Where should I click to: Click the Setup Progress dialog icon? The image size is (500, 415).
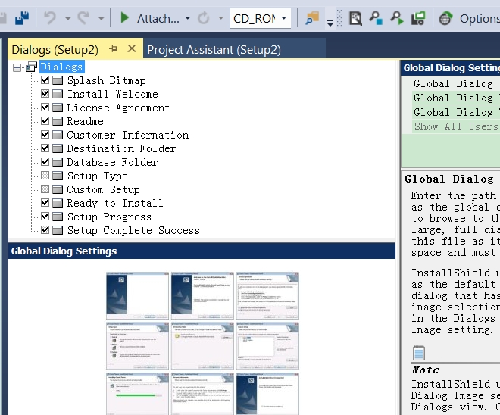click(58, 217)
